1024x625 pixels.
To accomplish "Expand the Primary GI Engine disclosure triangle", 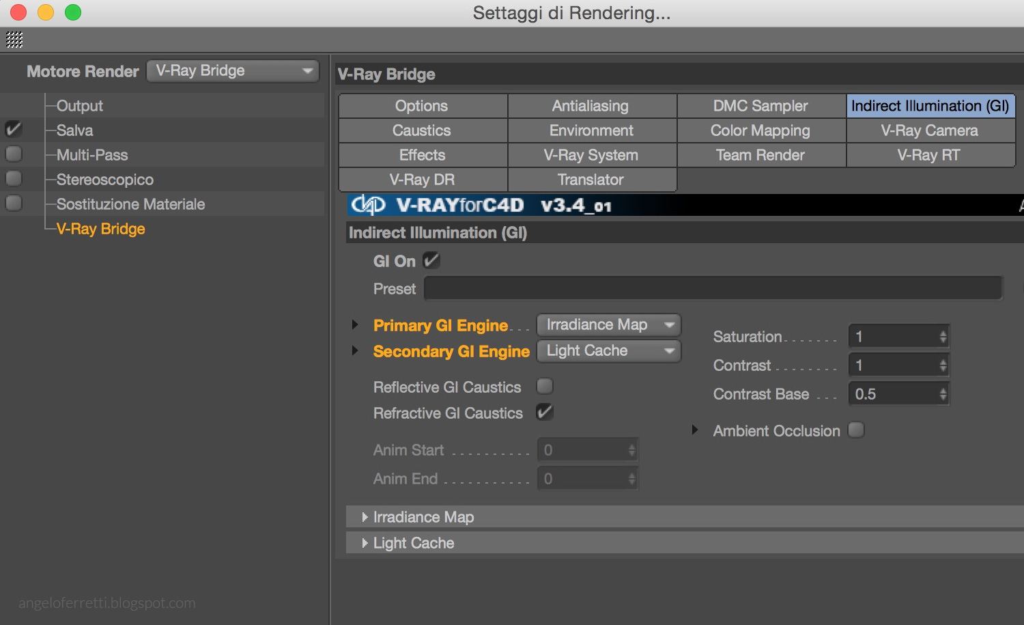I will pyautogui.click(x=355, y=324).
